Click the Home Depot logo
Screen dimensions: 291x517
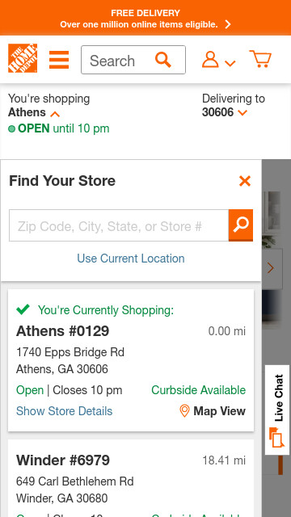coord(23,58)
